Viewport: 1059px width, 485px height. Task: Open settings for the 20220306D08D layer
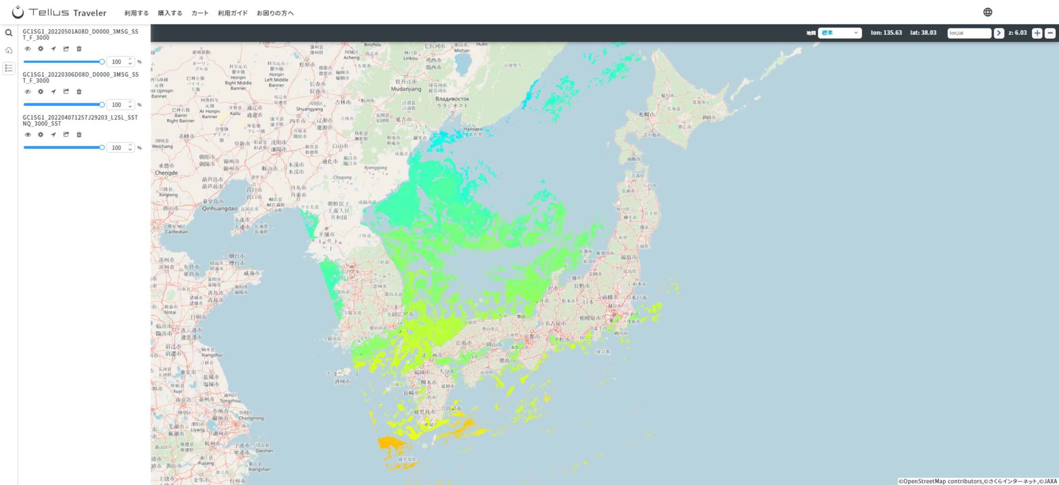(41, 92)
